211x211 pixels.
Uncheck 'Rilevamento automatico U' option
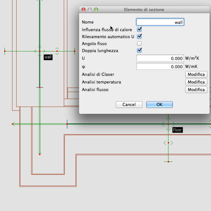click(x=139, y=36)
